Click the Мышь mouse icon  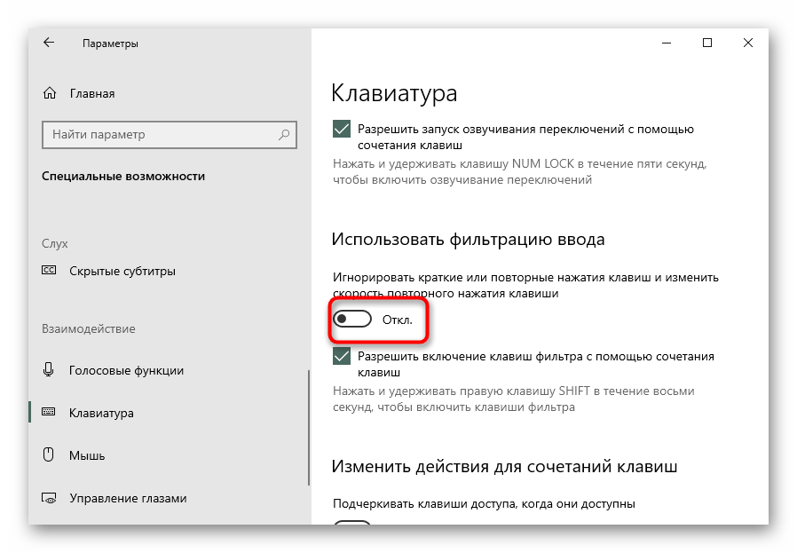tap(49, 455)
